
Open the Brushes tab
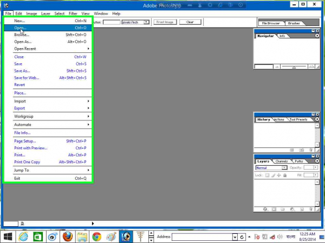294,23
